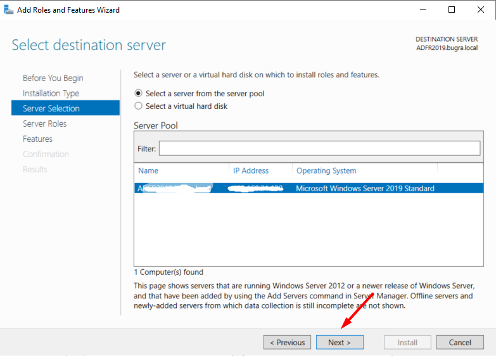The image size is (496, 356).
Task: Click the Cancel button
Action: click(460, 343)
